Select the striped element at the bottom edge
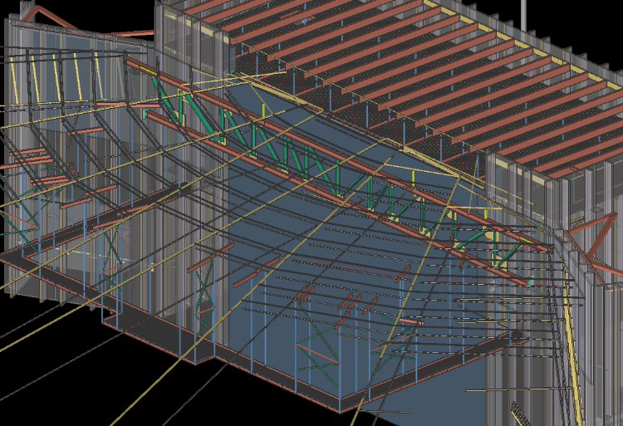This screenshot has height=426, width=623. click(521, 413)
